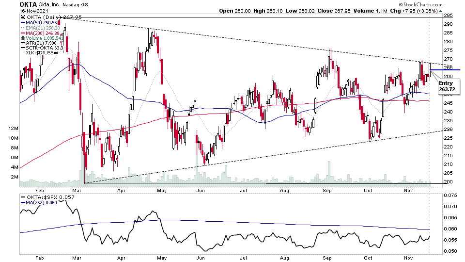Click the 0.075 ratio axis label

click(450, 196)
